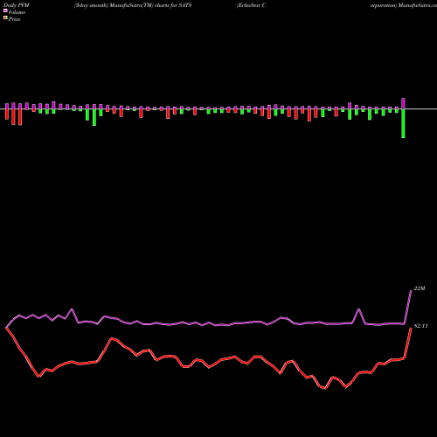Click the '(EchoStar C' company name text
Viewport: 437px width, 437px height.
(x=251, y=5)
